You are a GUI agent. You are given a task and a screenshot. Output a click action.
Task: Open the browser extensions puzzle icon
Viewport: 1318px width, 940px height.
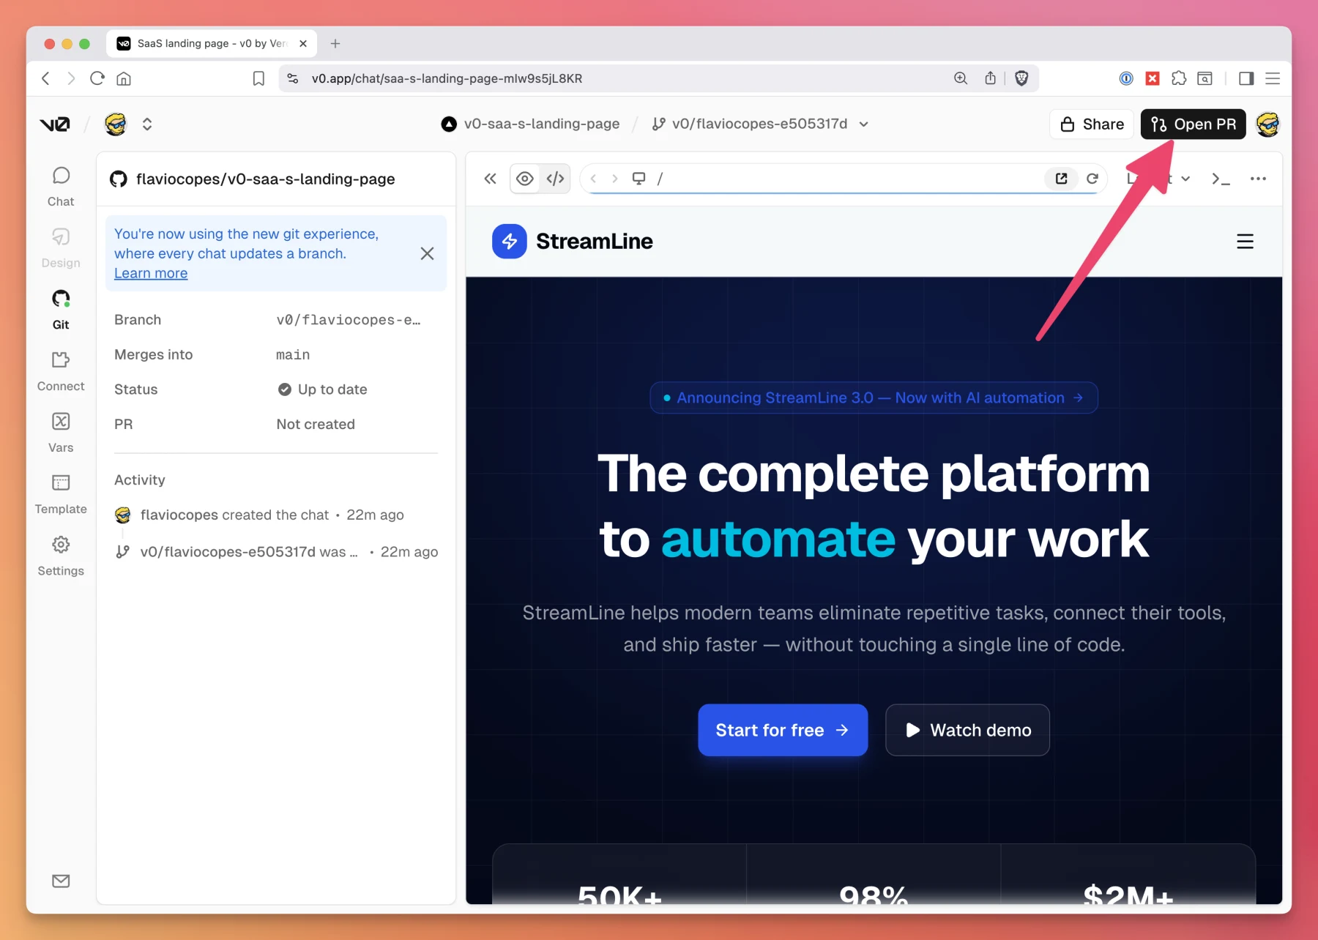pos(1179,78)
